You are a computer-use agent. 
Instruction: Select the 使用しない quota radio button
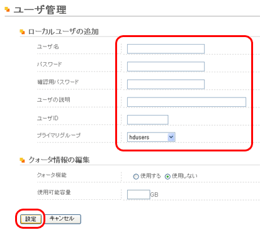pos(167,177)
